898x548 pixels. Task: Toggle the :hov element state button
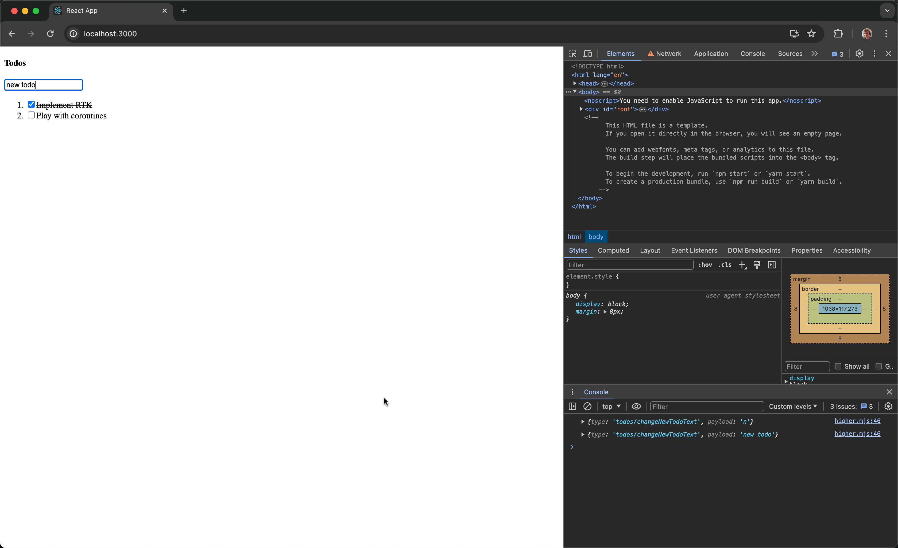705,265
